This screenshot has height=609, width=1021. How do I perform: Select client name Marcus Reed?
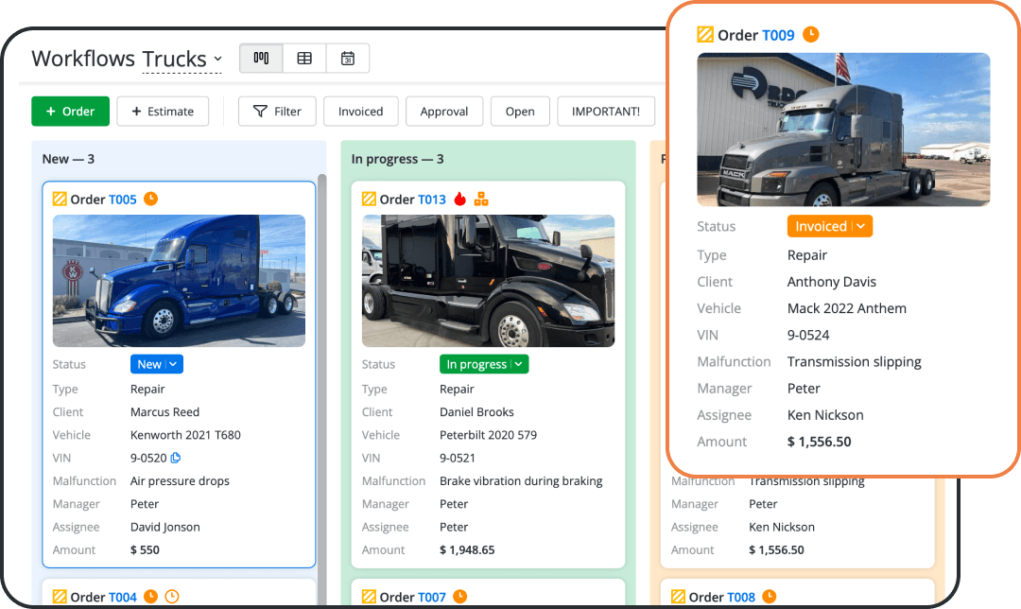pyautogui.click(x=164, y=412)
